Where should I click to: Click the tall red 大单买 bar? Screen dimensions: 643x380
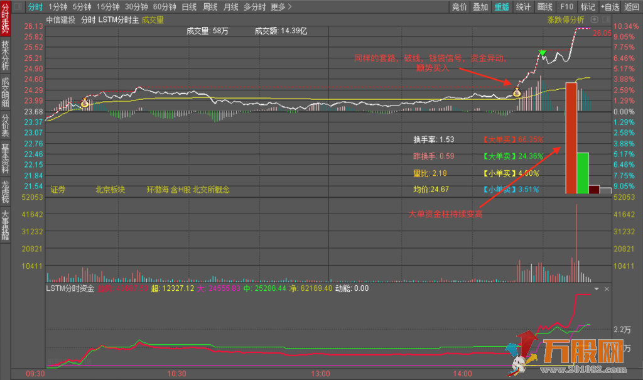[x=571, y=137]
